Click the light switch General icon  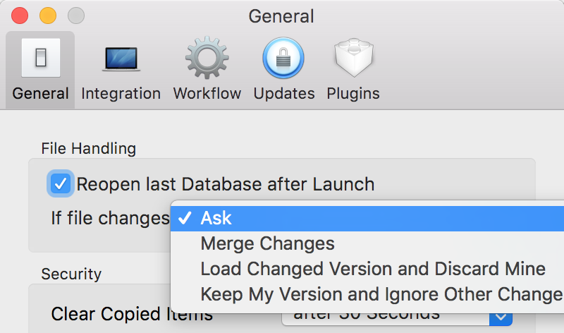[41, 58]
